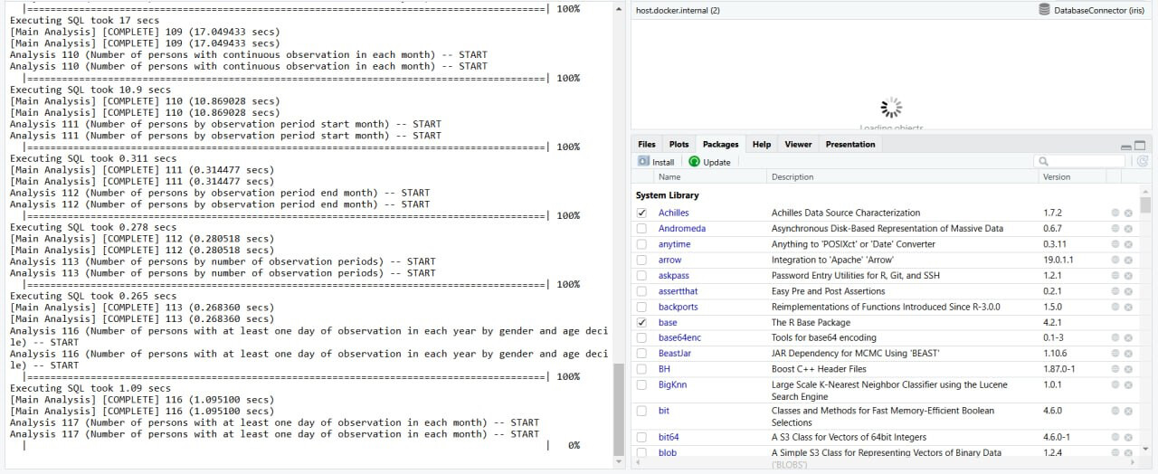Click the Packages list vertical scrollbar

1146,204
